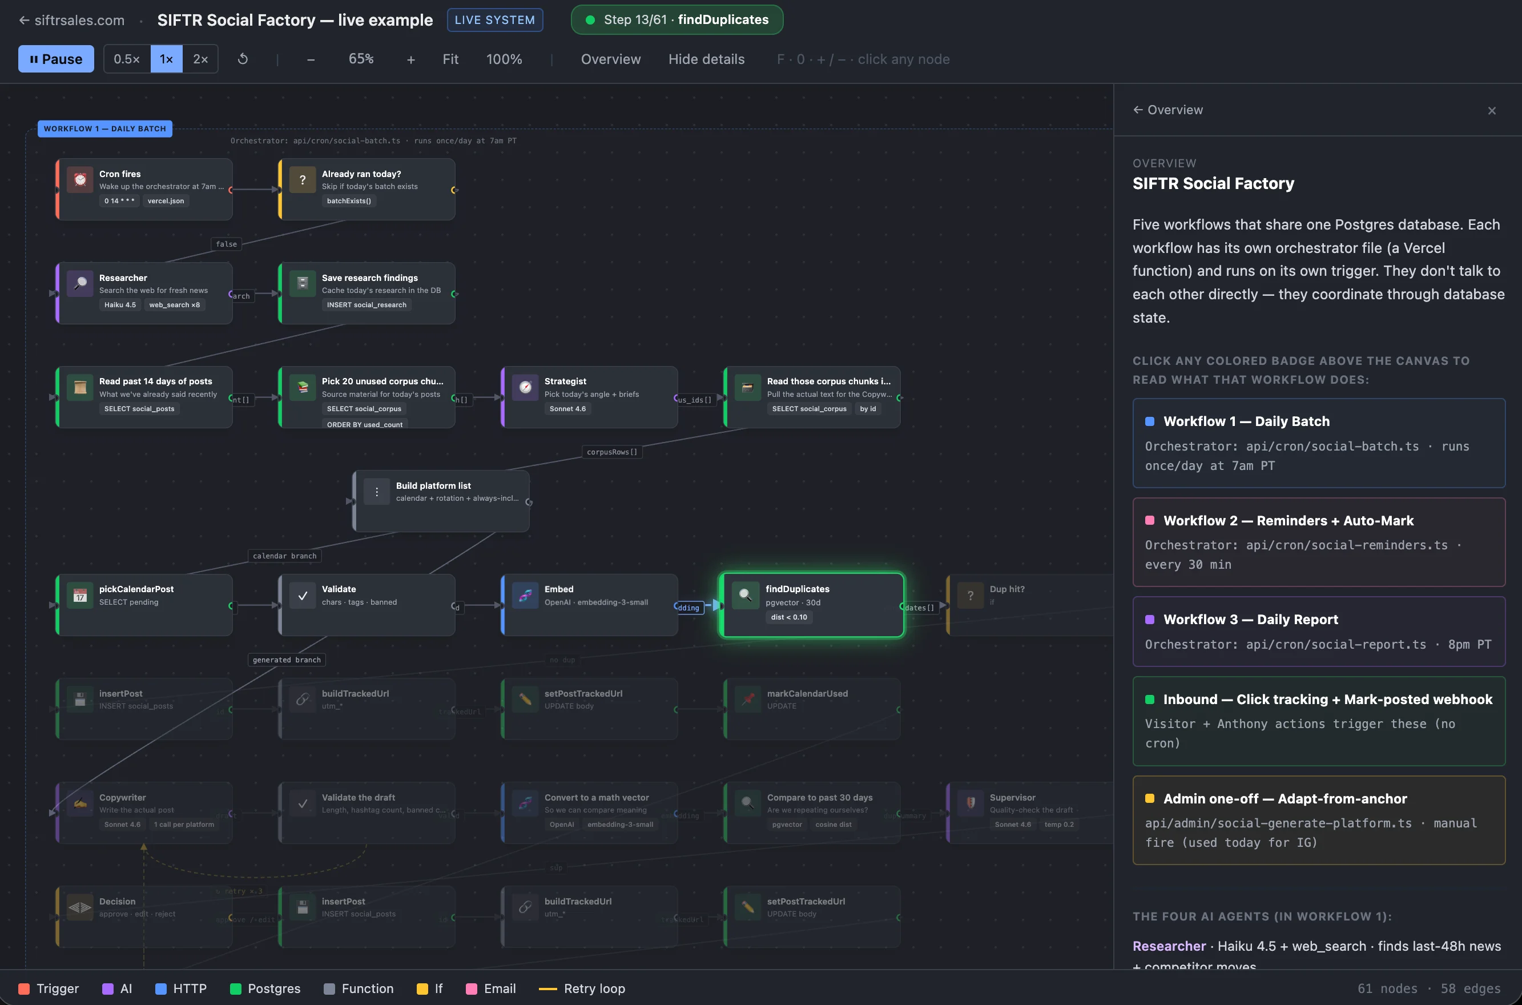The height and width of the screenshot is (1005, 1522).
Task: Set canvas zoom to 100%
Action: 504,59
